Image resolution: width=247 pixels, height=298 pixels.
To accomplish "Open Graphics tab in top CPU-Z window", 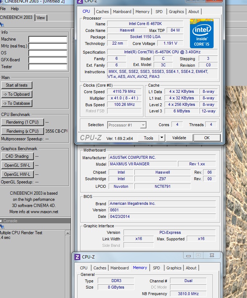I will pyautogui.click(x=176, y=12).
